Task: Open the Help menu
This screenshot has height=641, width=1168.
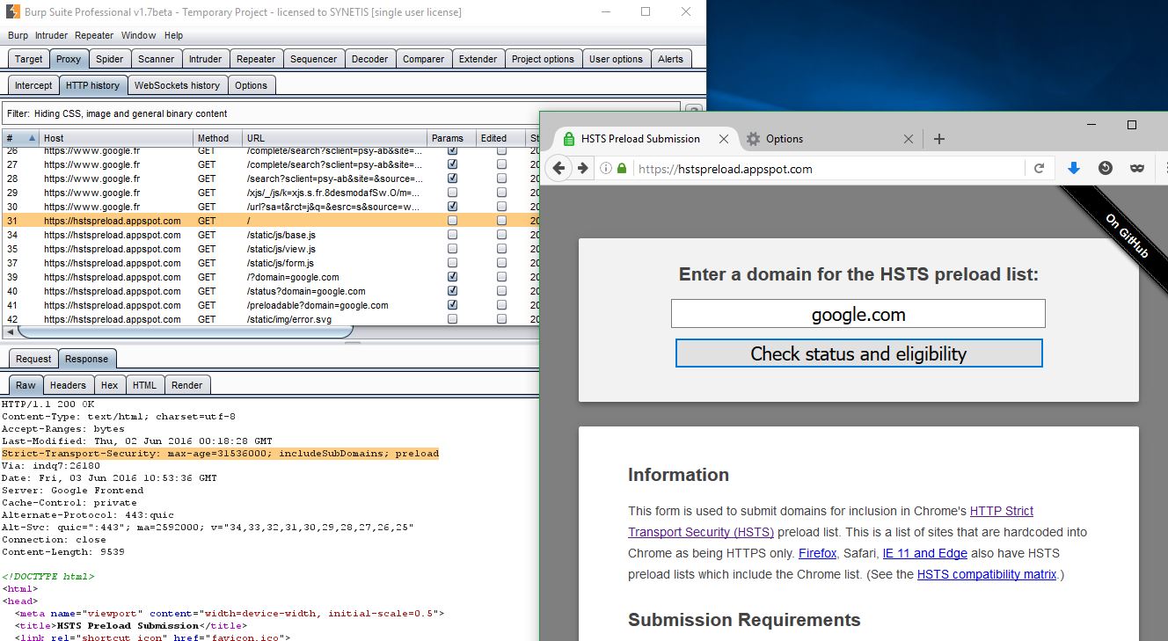Action: click(173, 35)
